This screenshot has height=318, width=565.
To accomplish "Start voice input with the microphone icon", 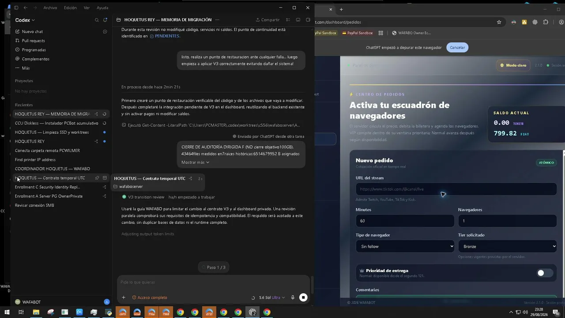I will click(292, 297).
